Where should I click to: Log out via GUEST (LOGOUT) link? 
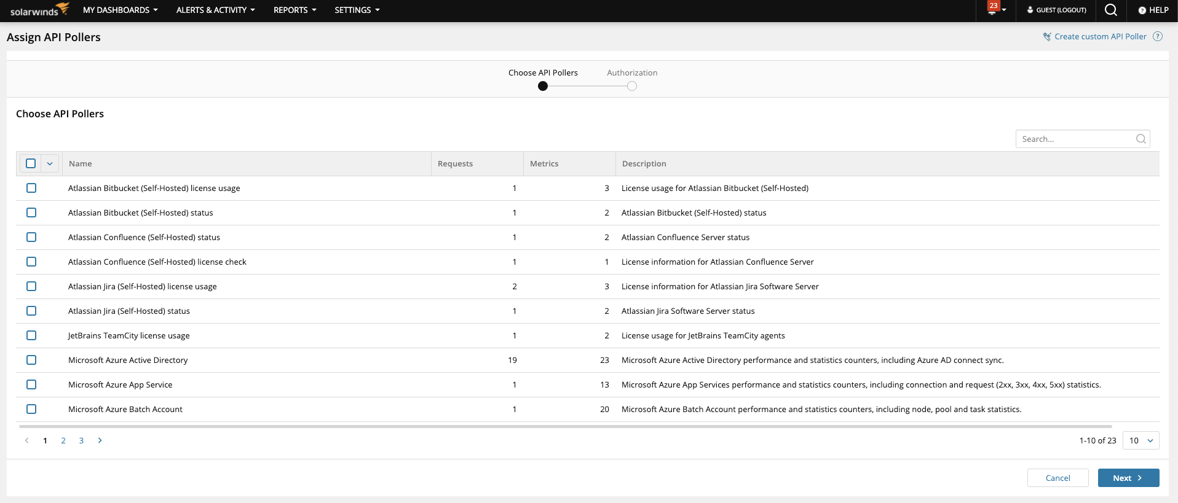1061,10
